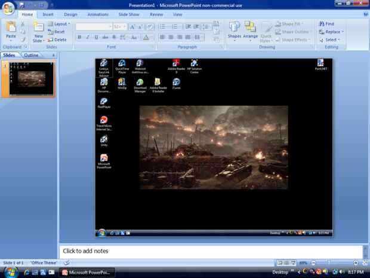This screenshot has width=370, height=278.
Task: Clear all text formatting
Action: pyautogui.click(x=150, y=27)
